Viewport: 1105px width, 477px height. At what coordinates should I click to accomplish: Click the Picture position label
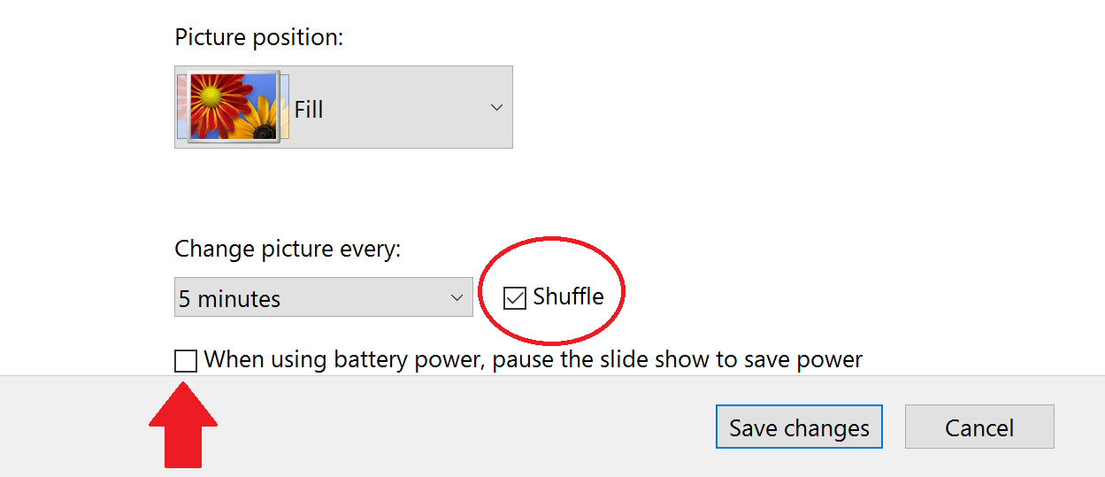click(x=259, y=38)
